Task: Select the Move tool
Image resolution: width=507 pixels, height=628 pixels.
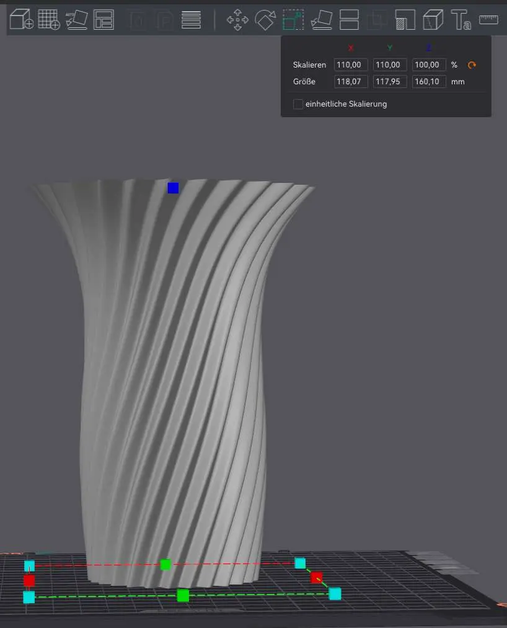Action: [x=237, y=20]
